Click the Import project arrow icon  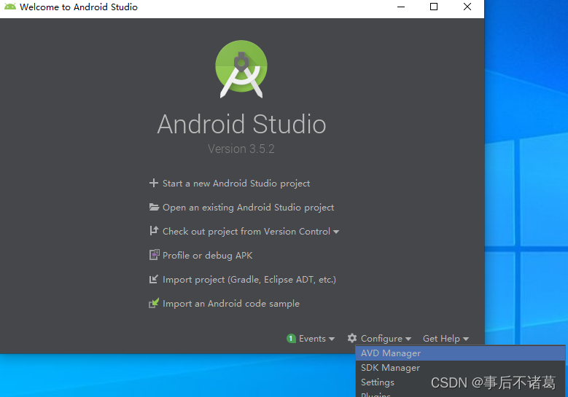pyautogui.click(x=154, y=279)
